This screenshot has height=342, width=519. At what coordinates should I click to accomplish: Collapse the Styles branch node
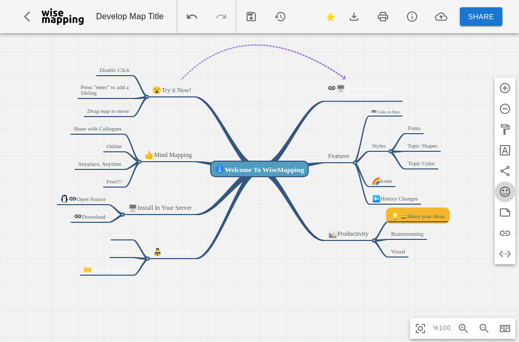[391, 151]
